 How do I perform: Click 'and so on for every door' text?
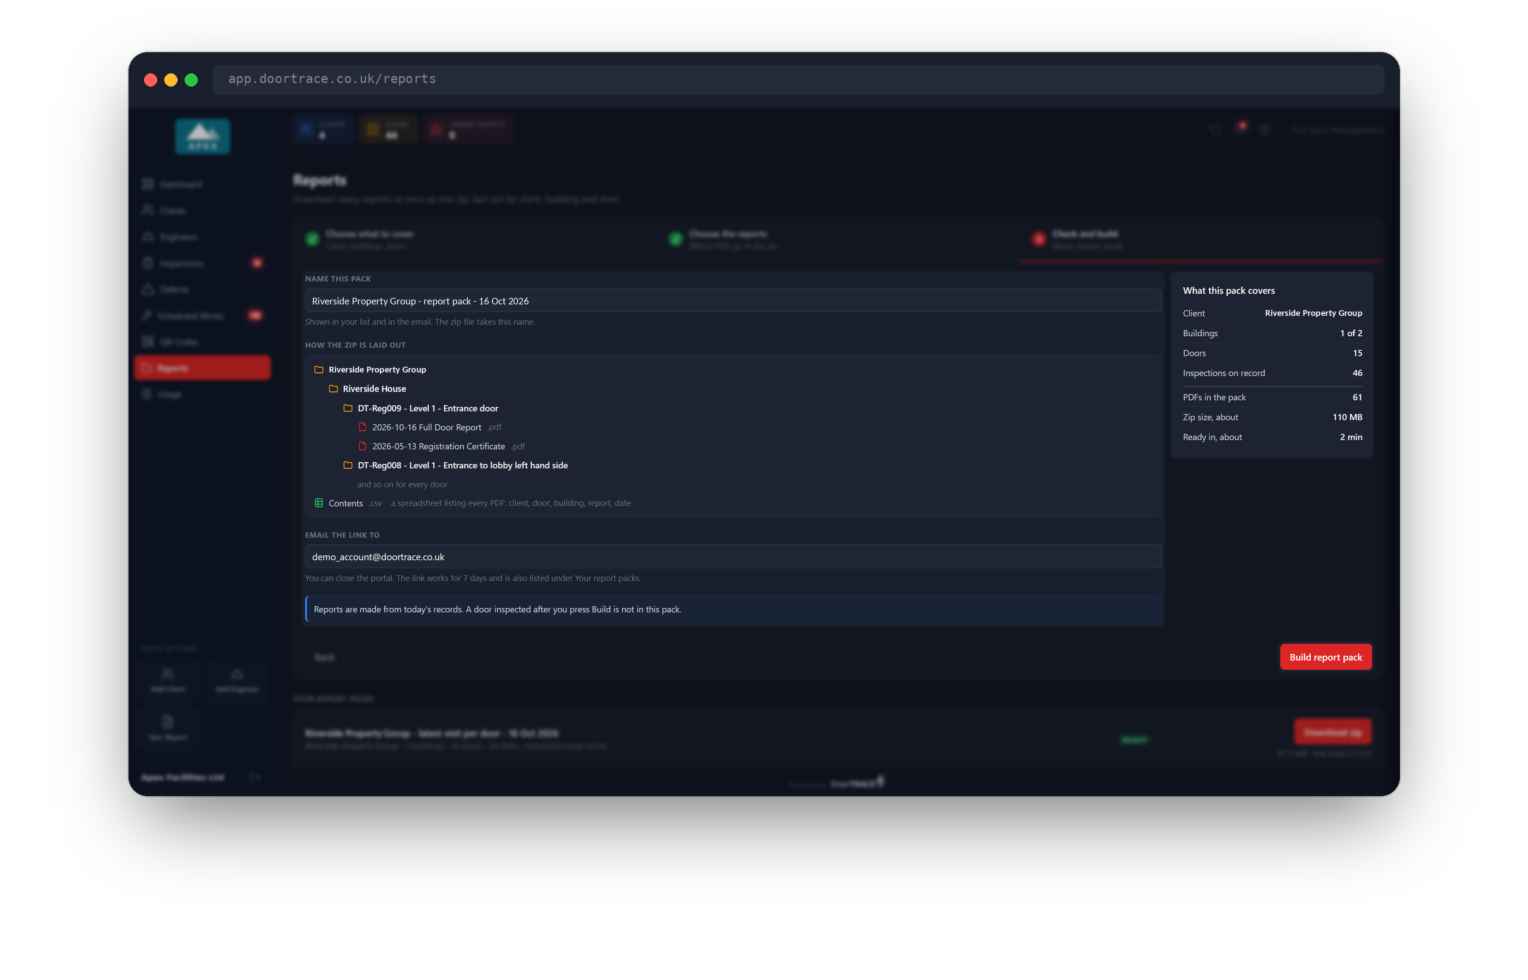(x=402, y=484)
